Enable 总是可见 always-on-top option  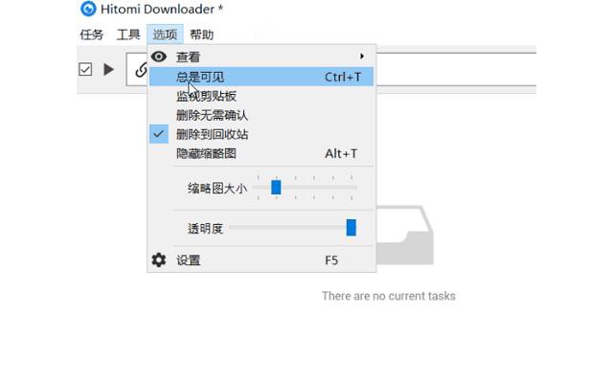click(x=261, y=77)
